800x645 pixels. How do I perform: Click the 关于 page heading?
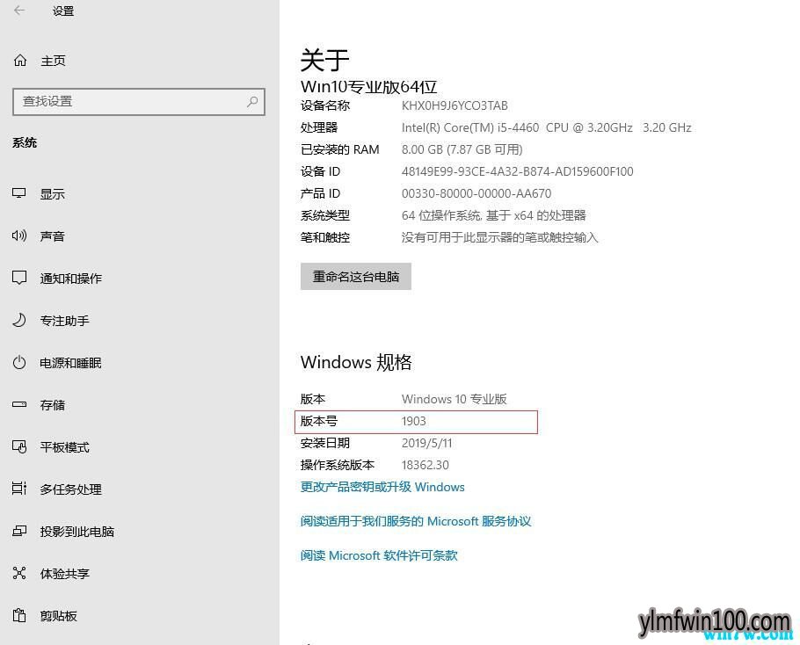coord(324,60)
